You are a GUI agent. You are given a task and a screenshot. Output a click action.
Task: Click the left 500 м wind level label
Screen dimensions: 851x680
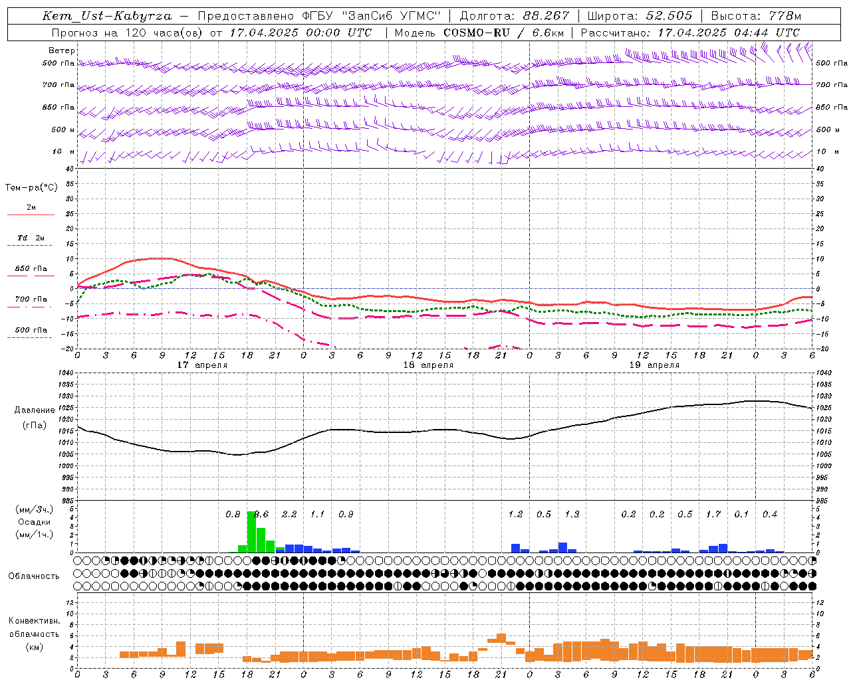click(64, 129)
